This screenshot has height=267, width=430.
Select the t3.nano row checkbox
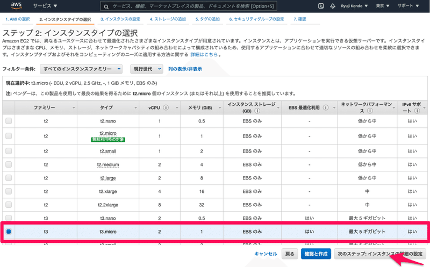[x=9, y=218]
